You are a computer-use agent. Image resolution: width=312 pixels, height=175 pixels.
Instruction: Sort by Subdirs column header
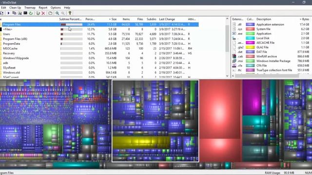152,19
